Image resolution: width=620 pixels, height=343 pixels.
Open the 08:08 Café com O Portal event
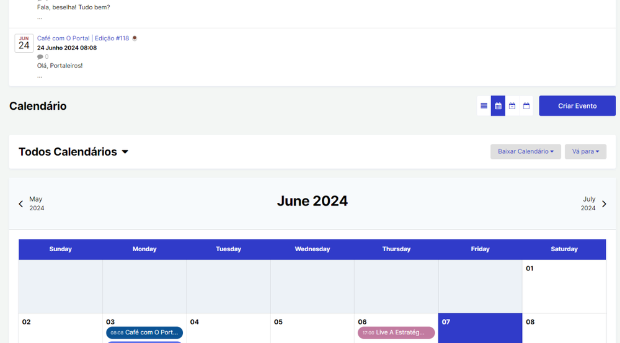(144, 332)
